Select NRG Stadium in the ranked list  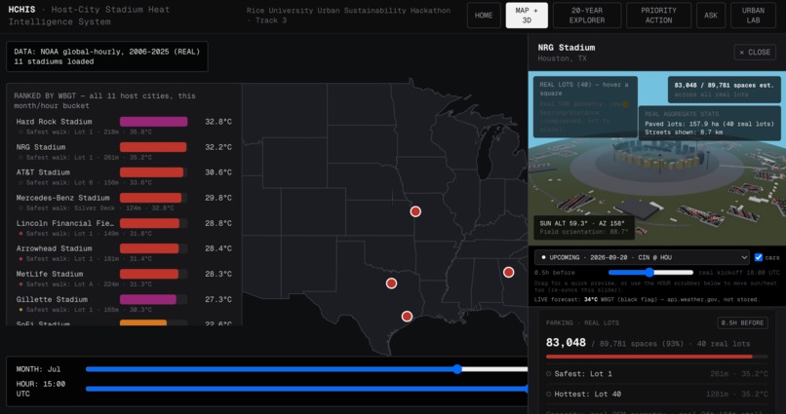[124, 152]
